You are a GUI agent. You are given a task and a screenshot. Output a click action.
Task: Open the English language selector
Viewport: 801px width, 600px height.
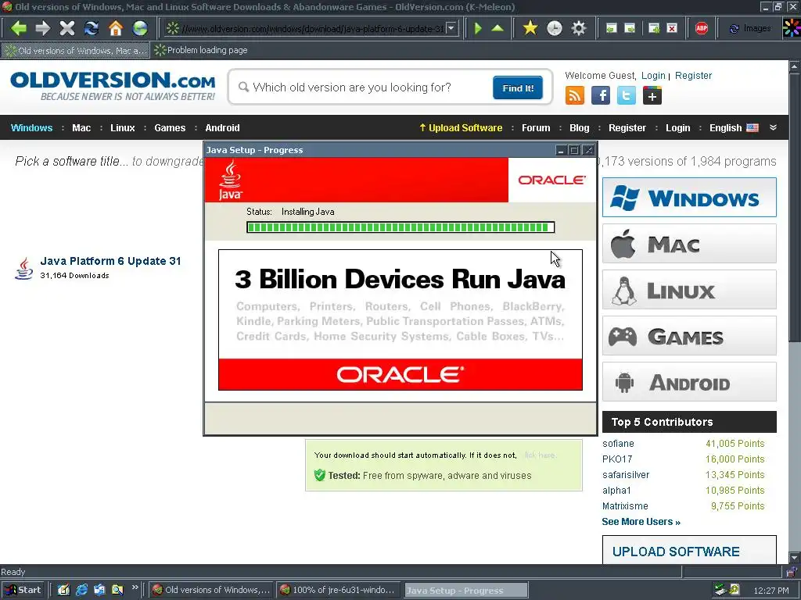(x=734, y=127)
